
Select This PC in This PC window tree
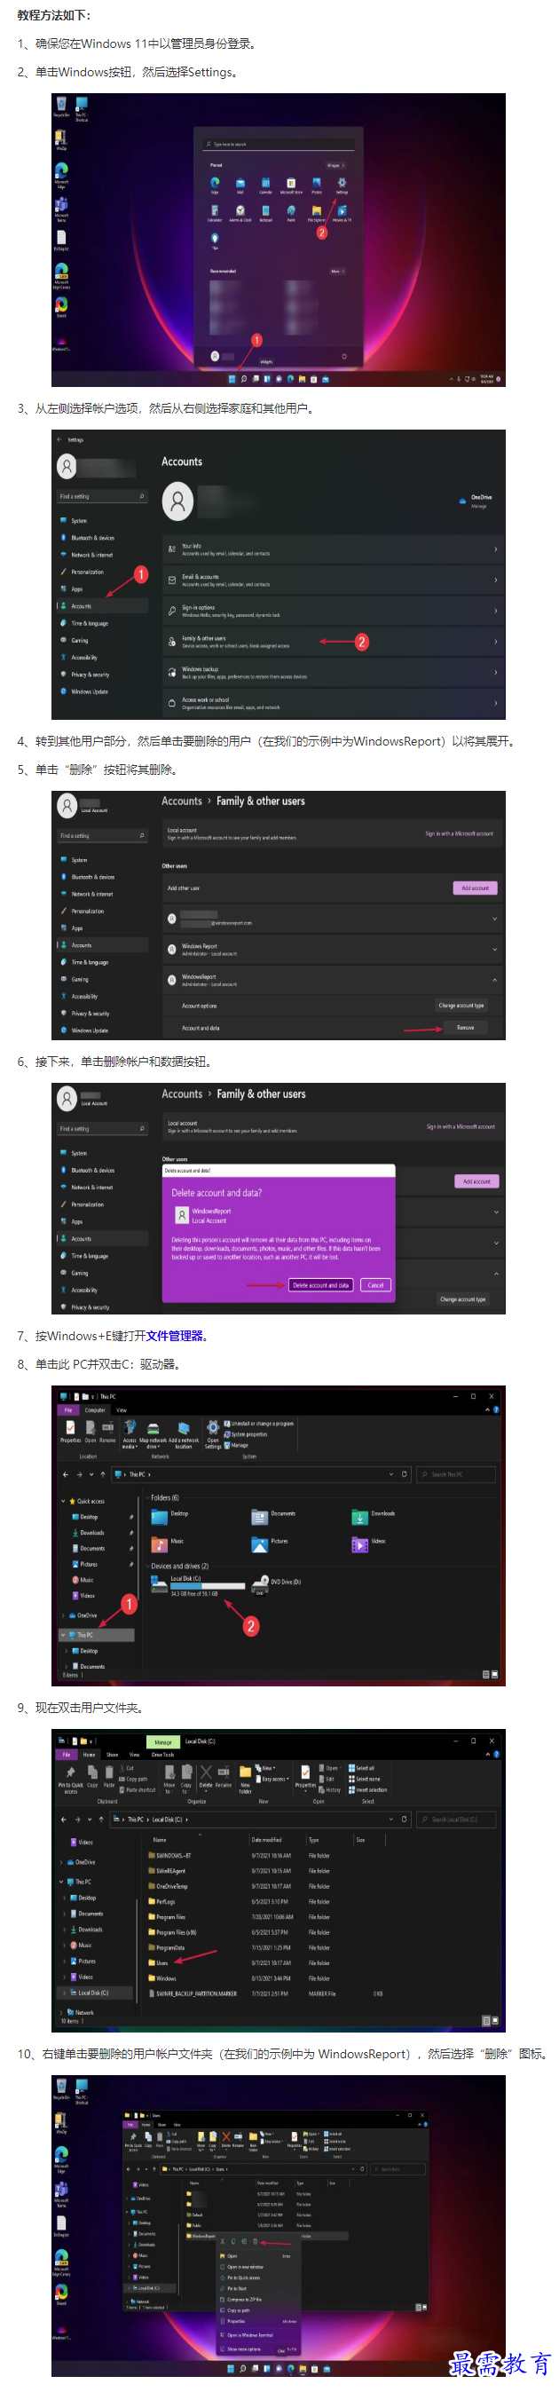click(97, 1634)
